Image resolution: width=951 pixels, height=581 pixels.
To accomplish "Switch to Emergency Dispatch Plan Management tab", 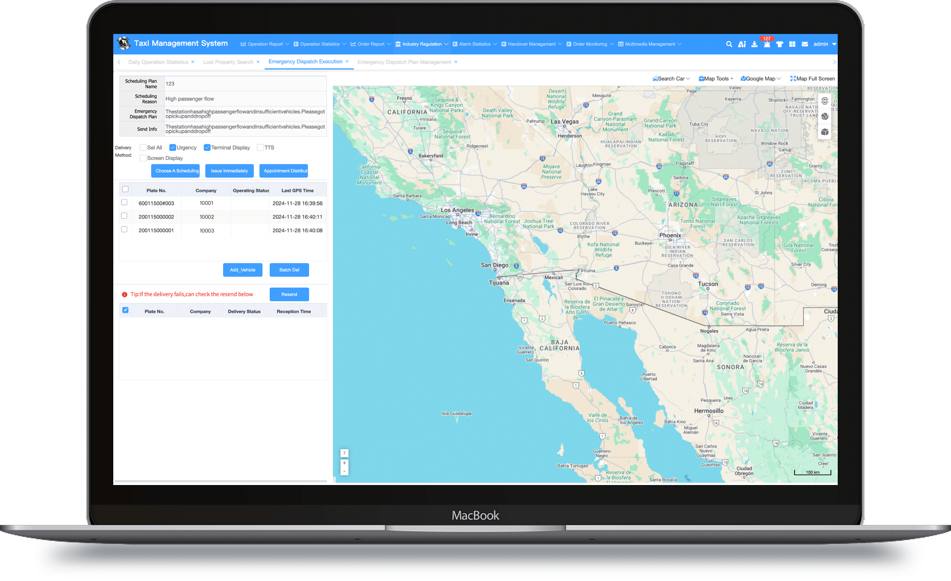I will (x=404, y=62).
